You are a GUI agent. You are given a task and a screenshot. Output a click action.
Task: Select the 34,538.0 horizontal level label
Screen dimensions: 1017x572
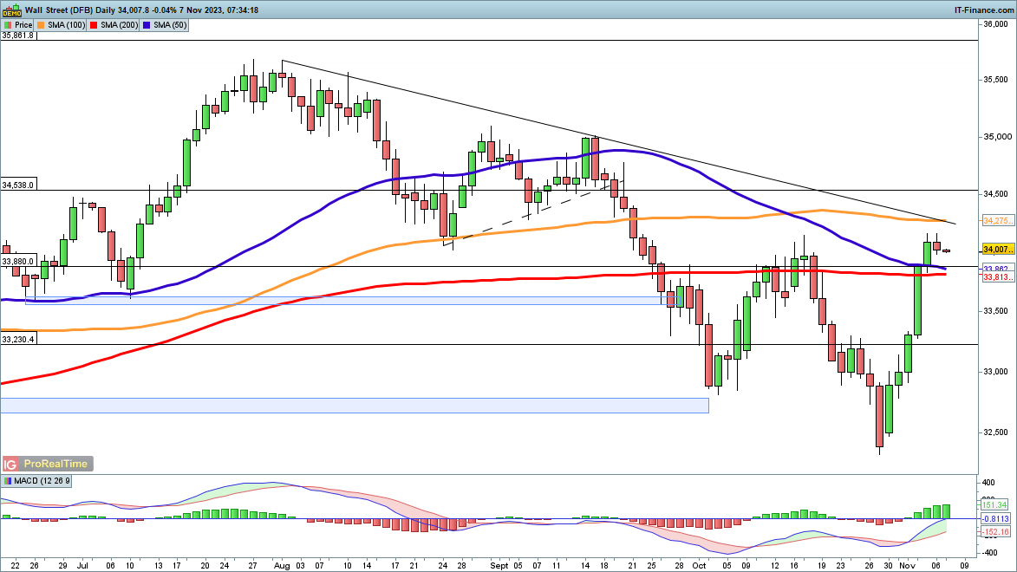coord(18,185)
